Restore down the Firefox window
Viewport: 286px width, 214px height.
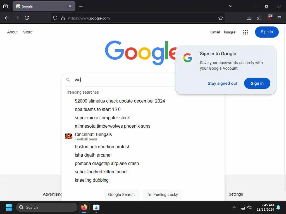[x=267, y=6]
